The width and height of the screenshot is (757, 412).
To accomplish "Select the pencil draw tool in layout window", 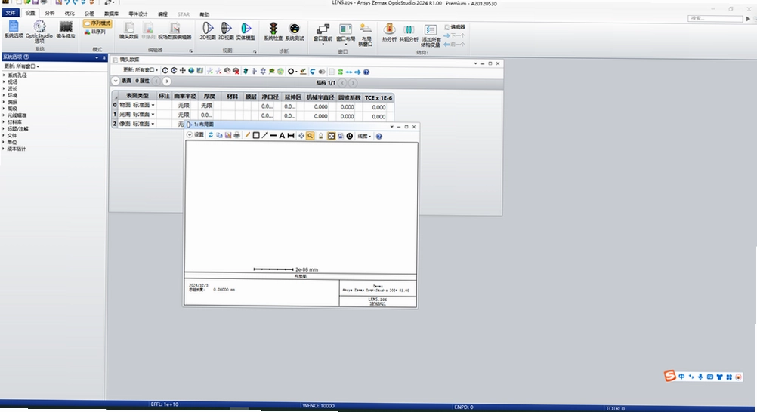I will 247,136.
